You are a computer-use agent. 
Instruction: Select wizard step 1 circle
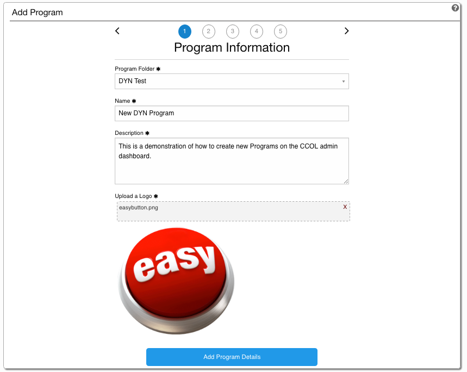click(185, 32)
